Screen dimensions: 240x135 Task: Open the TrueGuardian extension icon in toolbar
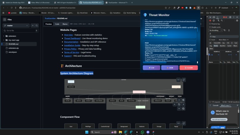[x=198, y=8]
